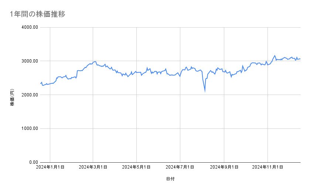Click the 2024年9月1日 date label

tap(224, 167)
